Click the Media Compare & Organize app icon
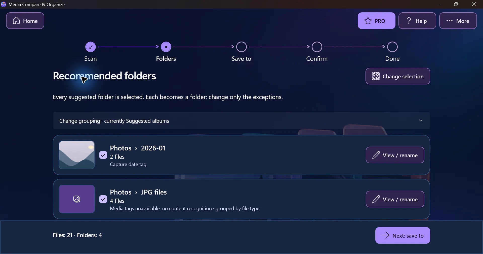This screenshot has height=254, width=483. (4, 4)
